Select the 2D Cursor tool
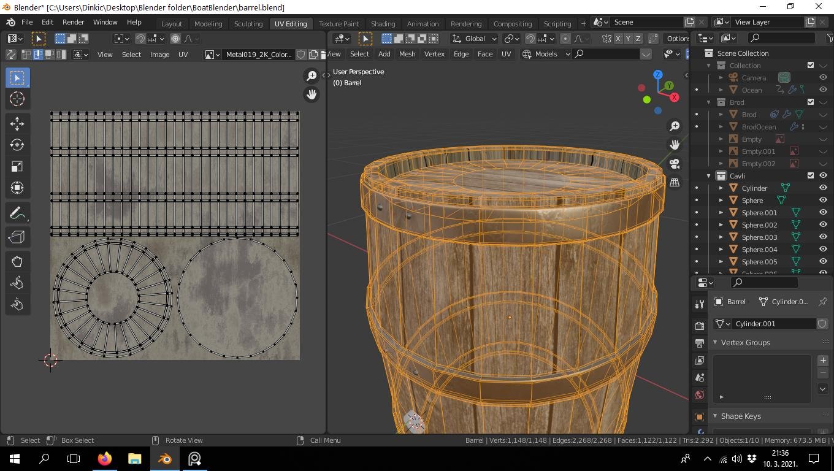The width and height of the screenshot is (834, 471). click(17, 99)
